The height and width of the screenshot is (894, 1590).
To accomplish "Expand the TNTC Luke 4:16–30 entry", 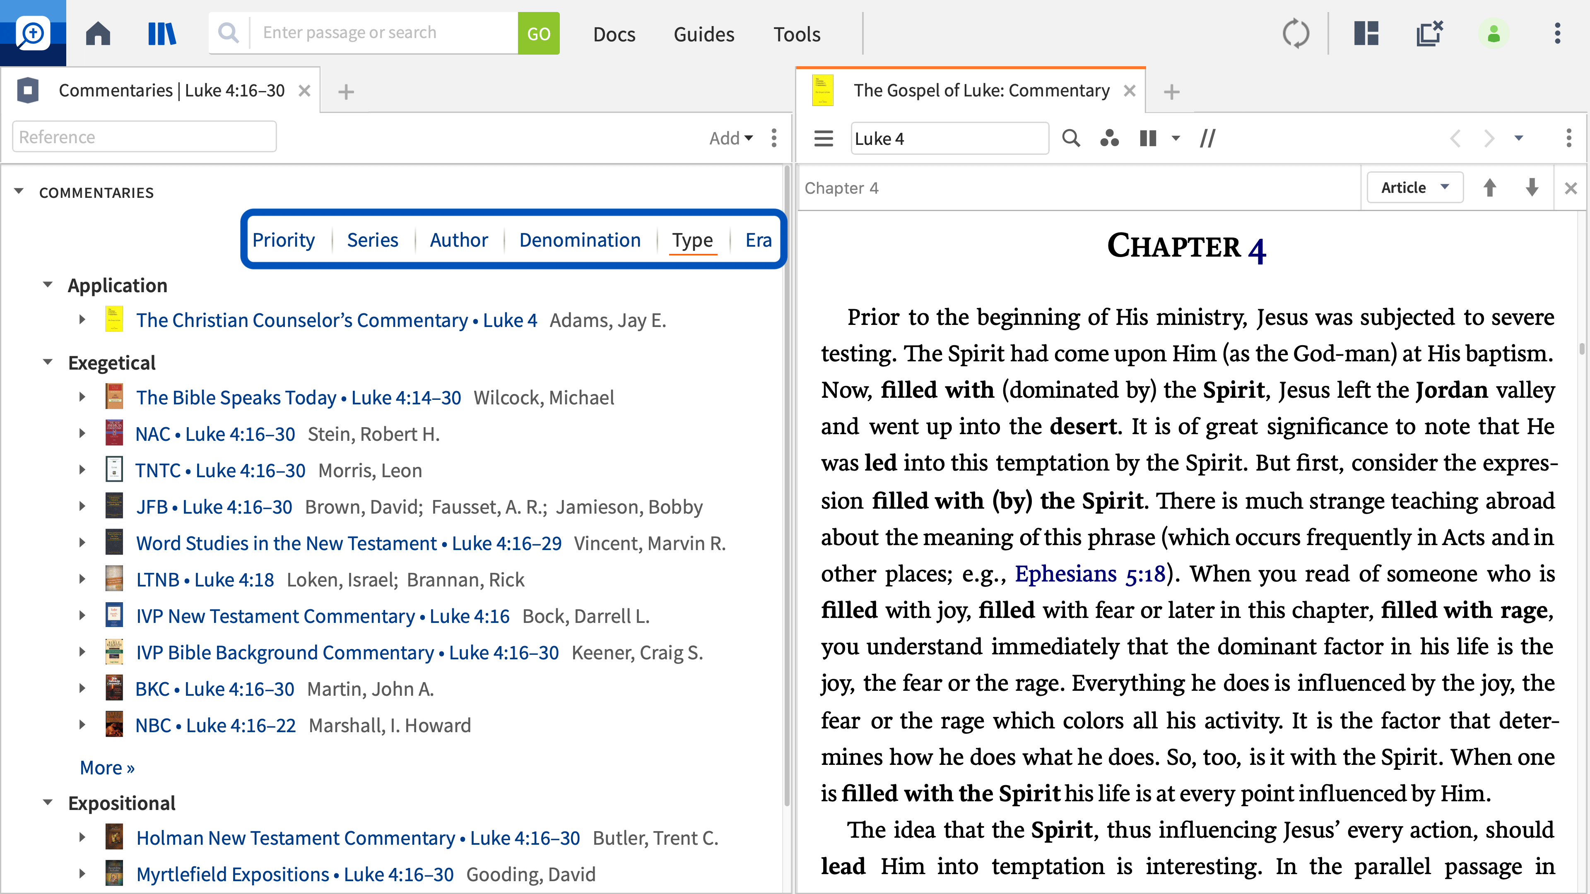I will (x=82, y=469).
